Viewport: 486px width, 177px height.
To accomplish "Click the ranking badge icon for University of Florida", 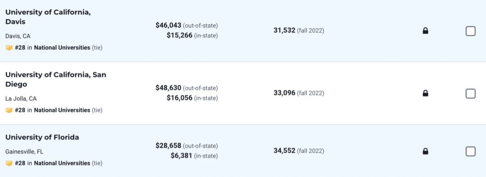I will tap(9, 163).
